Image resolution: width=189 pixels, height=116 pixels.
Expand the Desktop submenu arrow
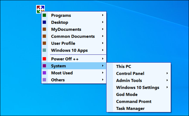103,22
